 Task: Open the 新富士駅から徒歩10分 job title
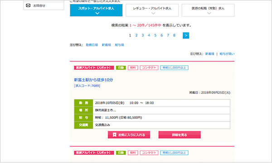pyautogui.click(x=93, y=79)
